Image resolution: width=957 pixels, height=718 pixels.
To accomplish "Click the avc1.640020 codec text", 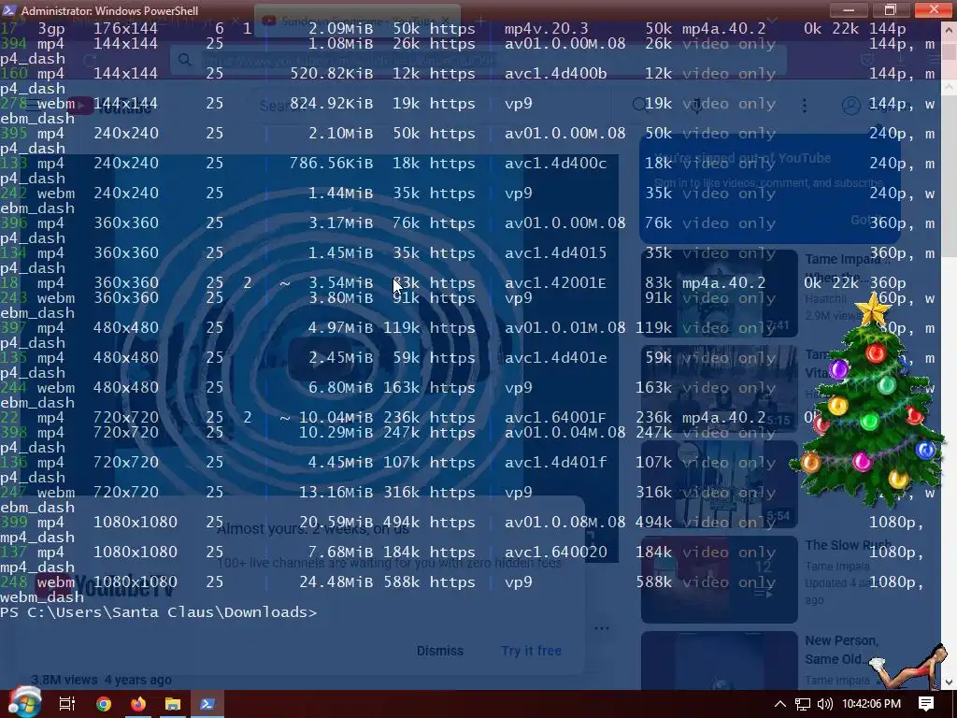I will click(x=555, y=552).
